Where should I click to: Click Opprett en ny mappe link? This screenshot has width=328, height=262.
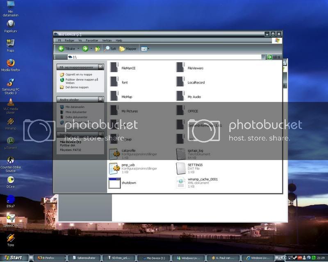tap(76, 75)
